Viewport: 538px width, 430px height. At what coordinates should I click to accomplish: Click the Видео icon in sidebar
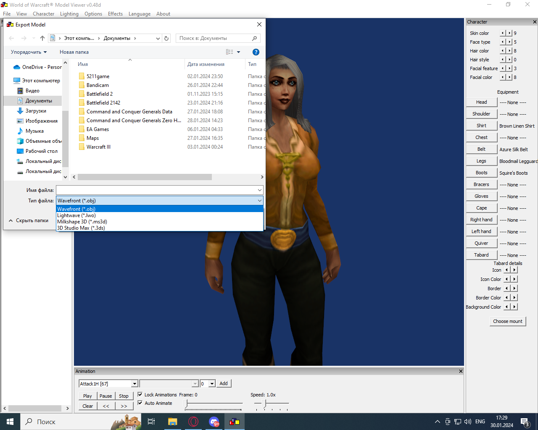coord(20,91)
